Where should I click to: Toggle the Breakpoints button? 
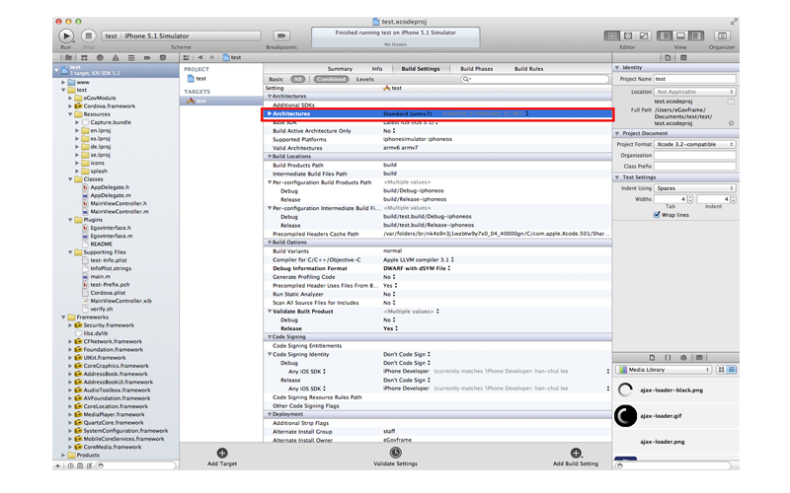click(x=280, y=36)
